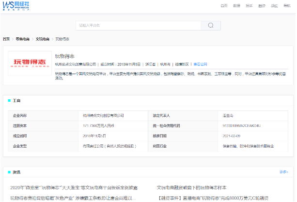Viewport: 297px width, 202px height.
Task: Click the 工商 section heading
Action: [x=16, y=101]
